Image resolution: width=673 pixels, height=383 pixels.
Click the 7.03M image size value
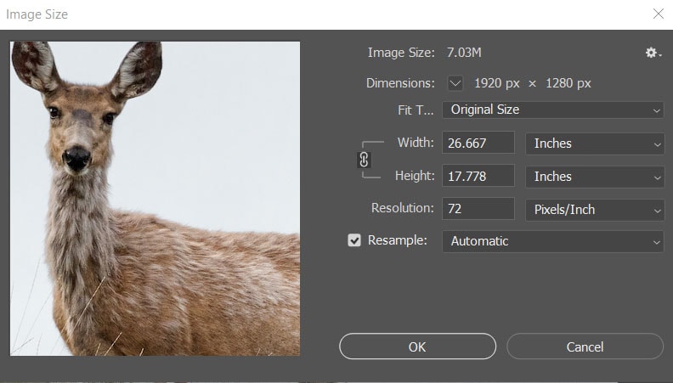(464, 53)
